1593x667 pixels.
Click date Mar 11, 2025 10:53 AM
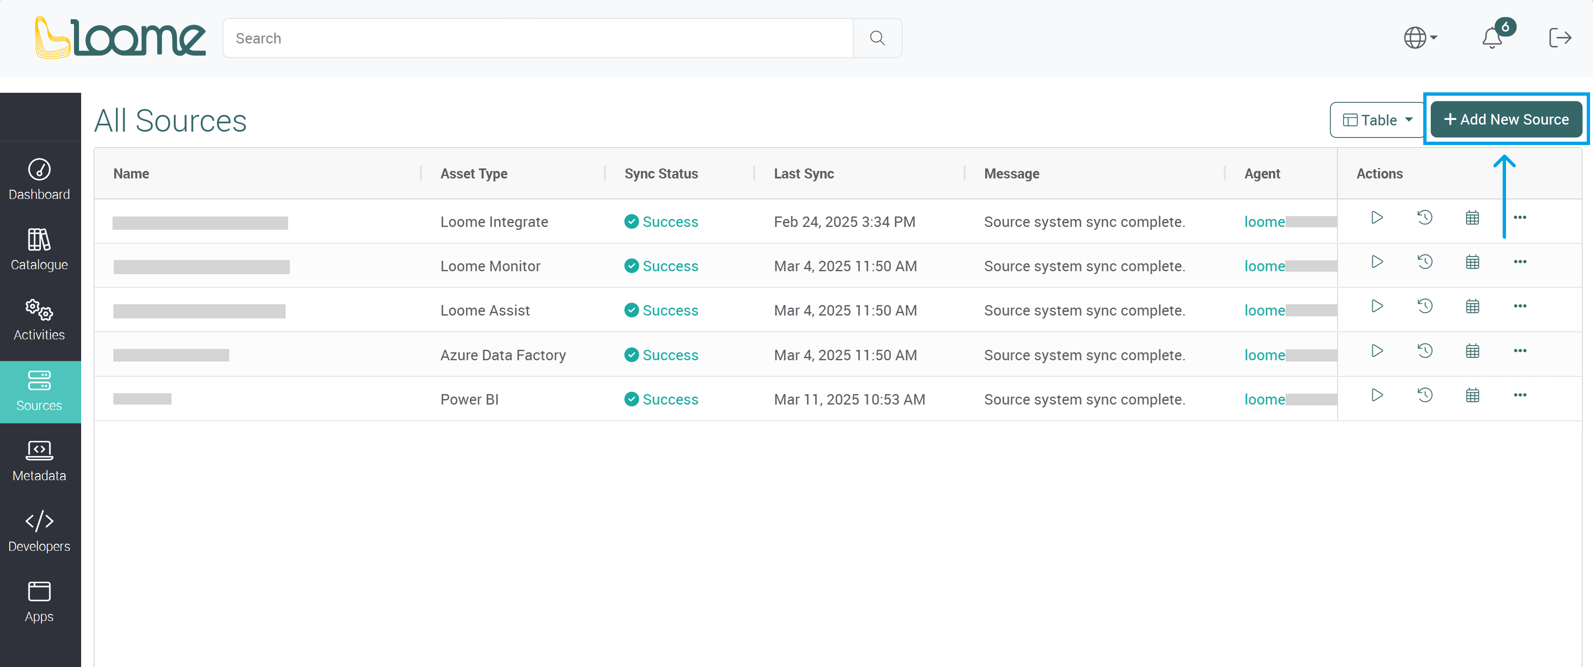coord(849,400)
